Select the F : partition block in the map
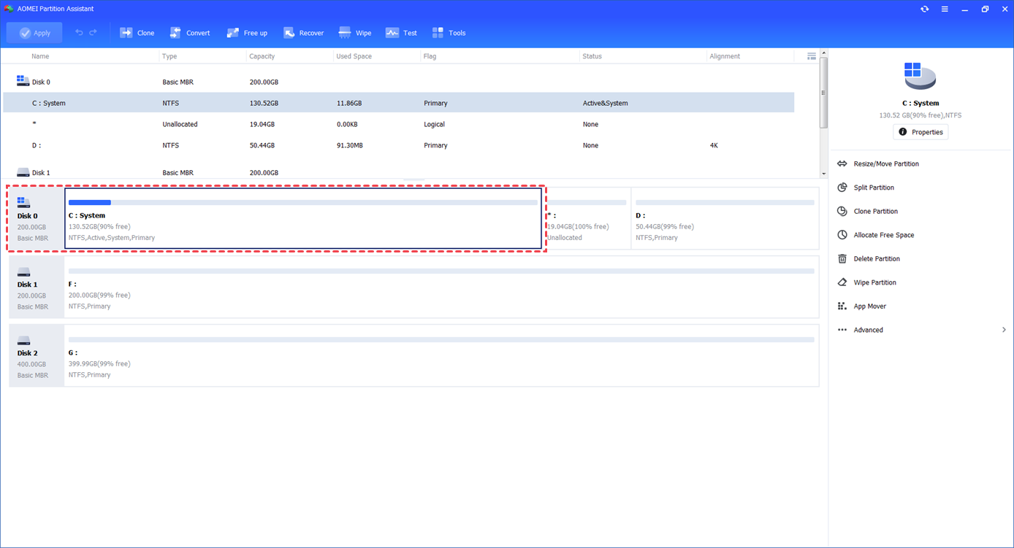The height and width of the screenshot is (548, 1014). tap(441, 287)
